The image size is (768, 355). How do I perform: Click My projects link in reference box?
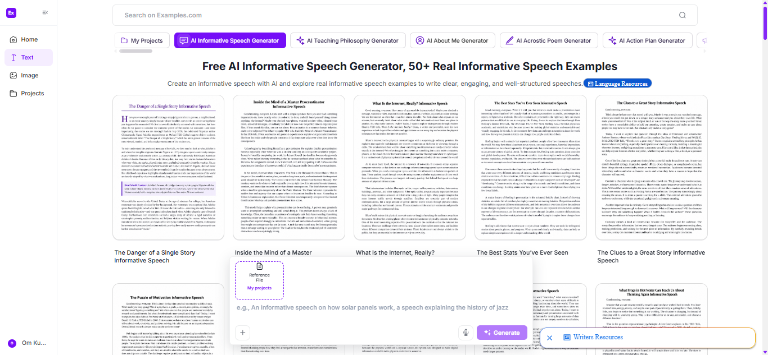(x=259, y=288)
